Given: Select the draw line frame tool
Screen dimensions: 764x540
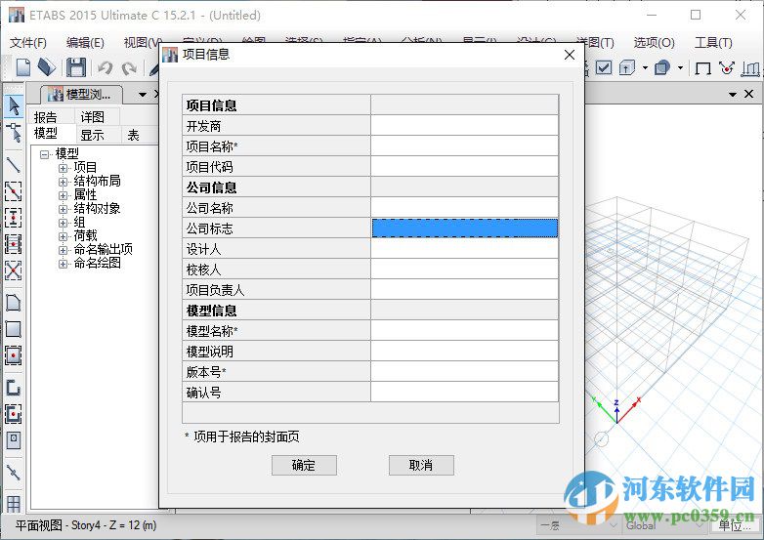Looking at the screenshot, I should pos(14,165).
